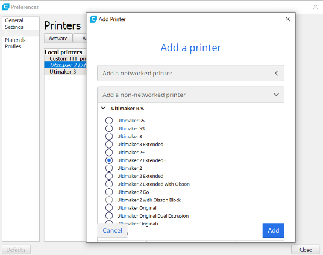Close the Add Printer dialog window
323x255 pixels.
(x=287, y=19)
